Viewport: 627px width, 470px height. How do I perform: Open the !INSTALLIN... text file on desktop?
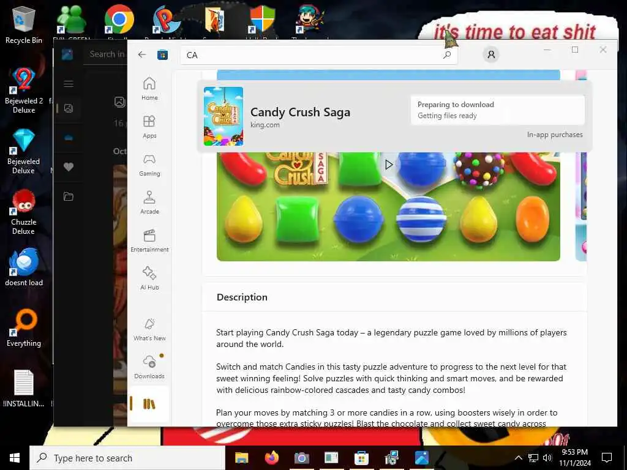[24, 389]
